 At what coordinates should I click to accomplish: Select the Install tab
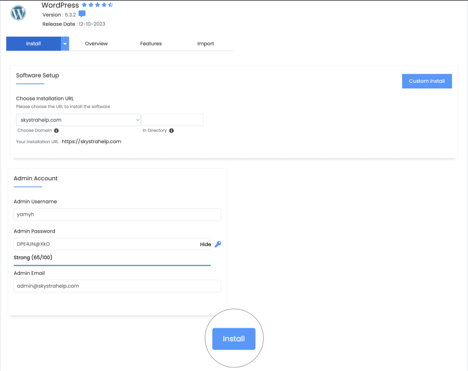click(x=34, y=44)
